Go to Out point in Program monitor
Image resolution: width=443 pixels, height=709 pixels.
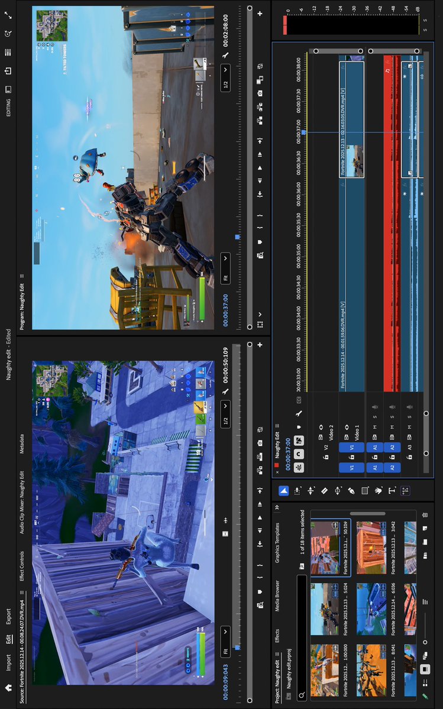point(260,141)
